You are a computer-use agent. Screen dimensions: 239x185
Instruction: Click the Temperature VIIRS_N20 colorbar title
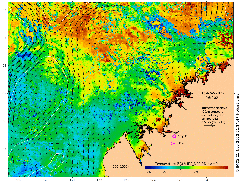coord(186,164)
